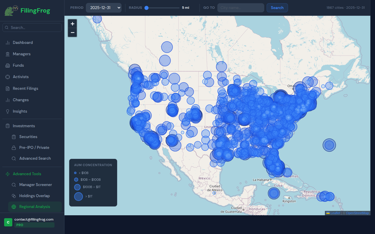Open the Dashboard section
Viewport: 375px width, 234px height.
(x=22, y=42)
